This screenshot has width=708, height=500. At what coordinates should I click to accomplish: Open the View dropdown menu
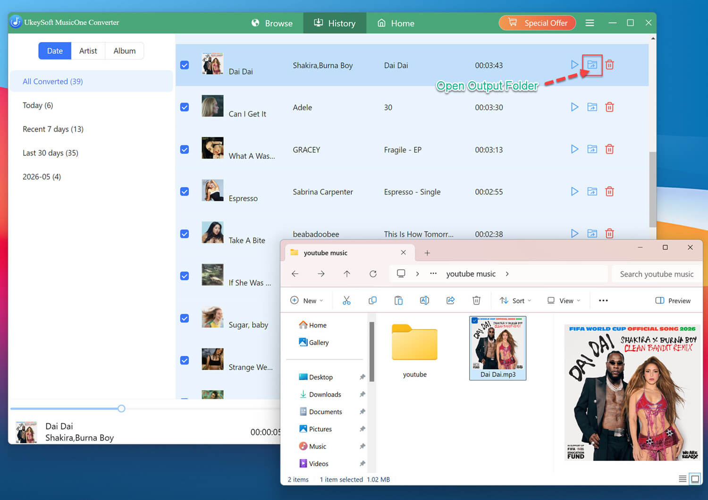coord(564,301)
